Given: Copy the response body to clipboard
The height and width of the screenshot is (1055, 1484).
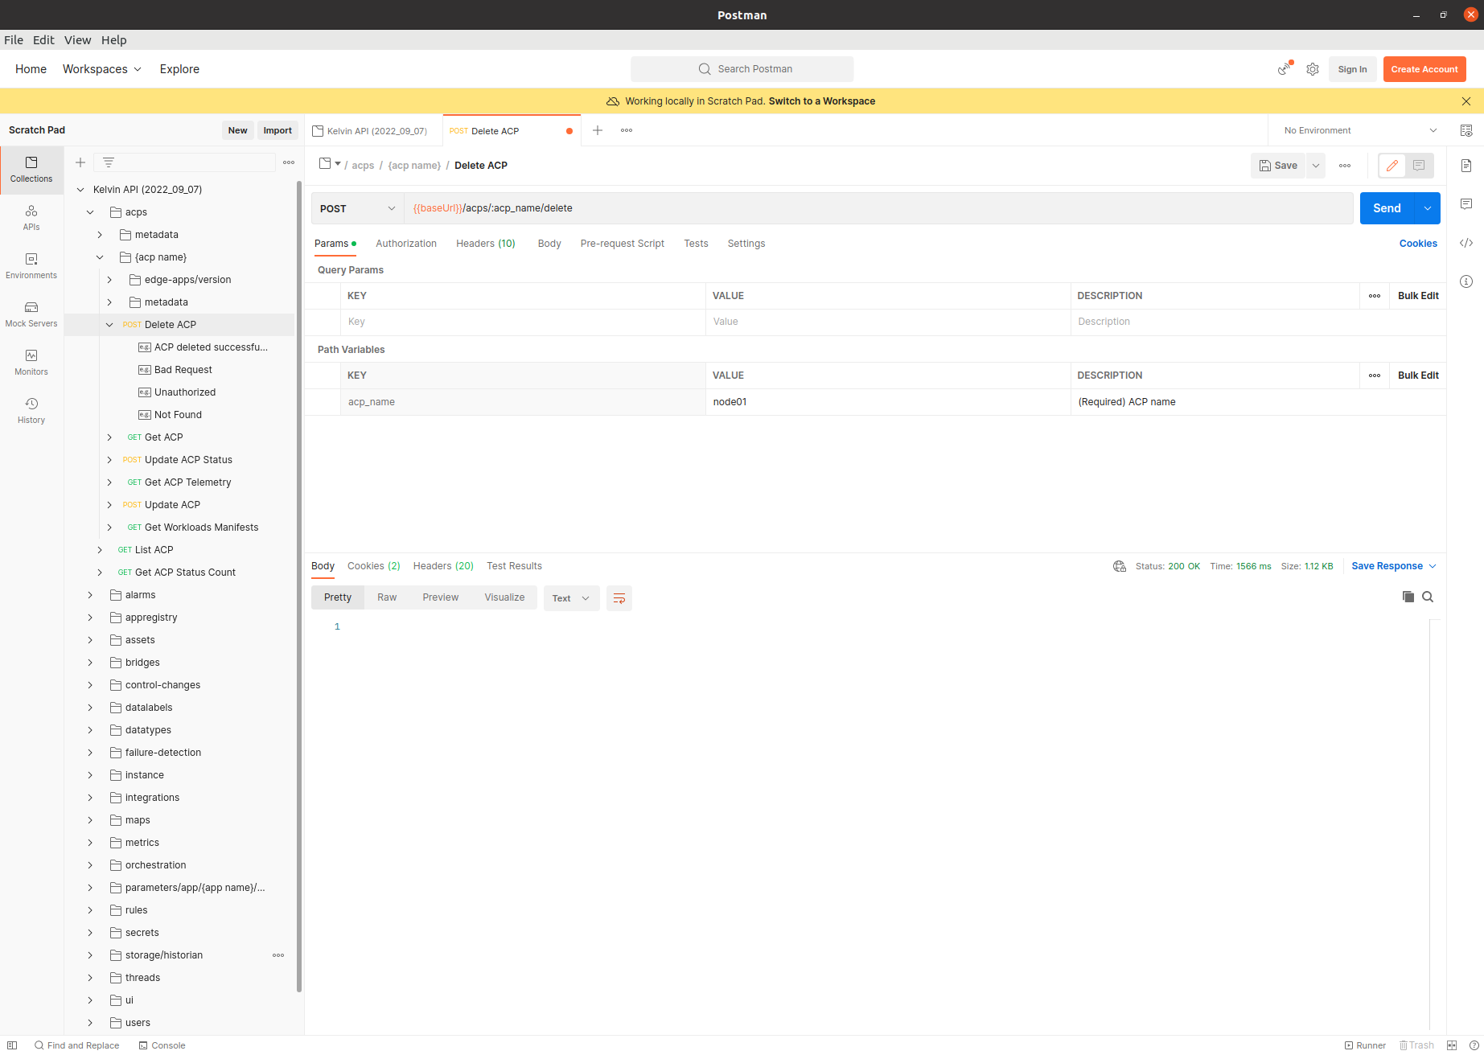Looking at the screenshot, I should [1408, 597].
